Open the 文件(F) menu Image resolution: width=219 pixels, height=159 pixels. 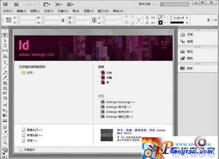8,11
